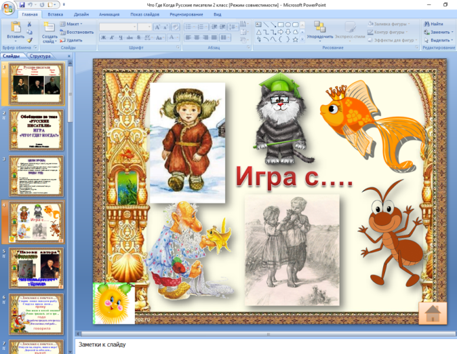Screen dimensions: 457x354
Task: Open the Заливка фигуры fill option
Action: coord(389,24)
